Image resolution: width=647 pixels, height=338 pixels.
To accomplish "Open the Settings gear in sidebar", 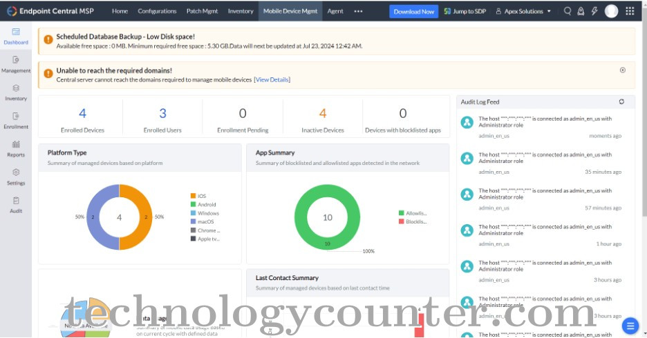I will click(16, 172).
